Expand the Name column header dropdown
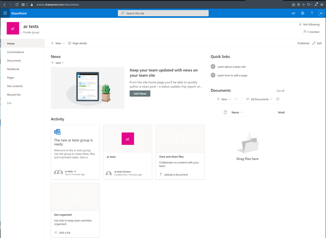 237,113
